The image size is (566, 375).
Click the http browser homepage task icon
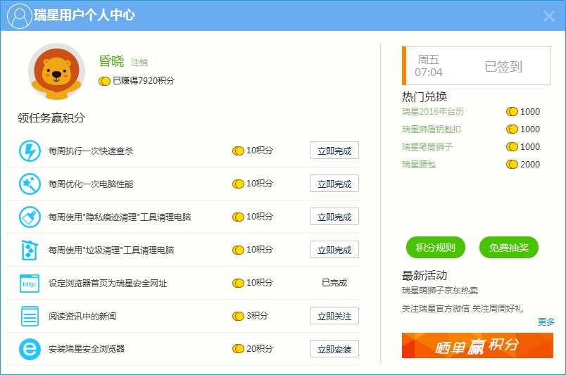pyautogui.click(x=30, y=284)
